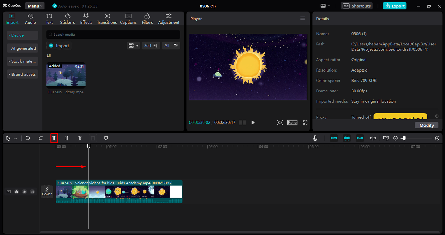The width and height of the screenshot is (445, 235).
Task: Open the media grid view dropdown
Action: [x=133, y=45]
